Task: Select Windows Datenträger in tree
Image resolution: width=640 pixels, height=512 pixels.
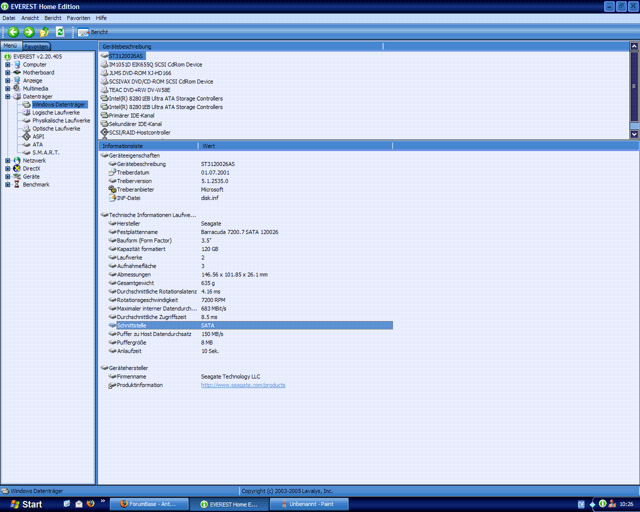Action: point(59,104)
